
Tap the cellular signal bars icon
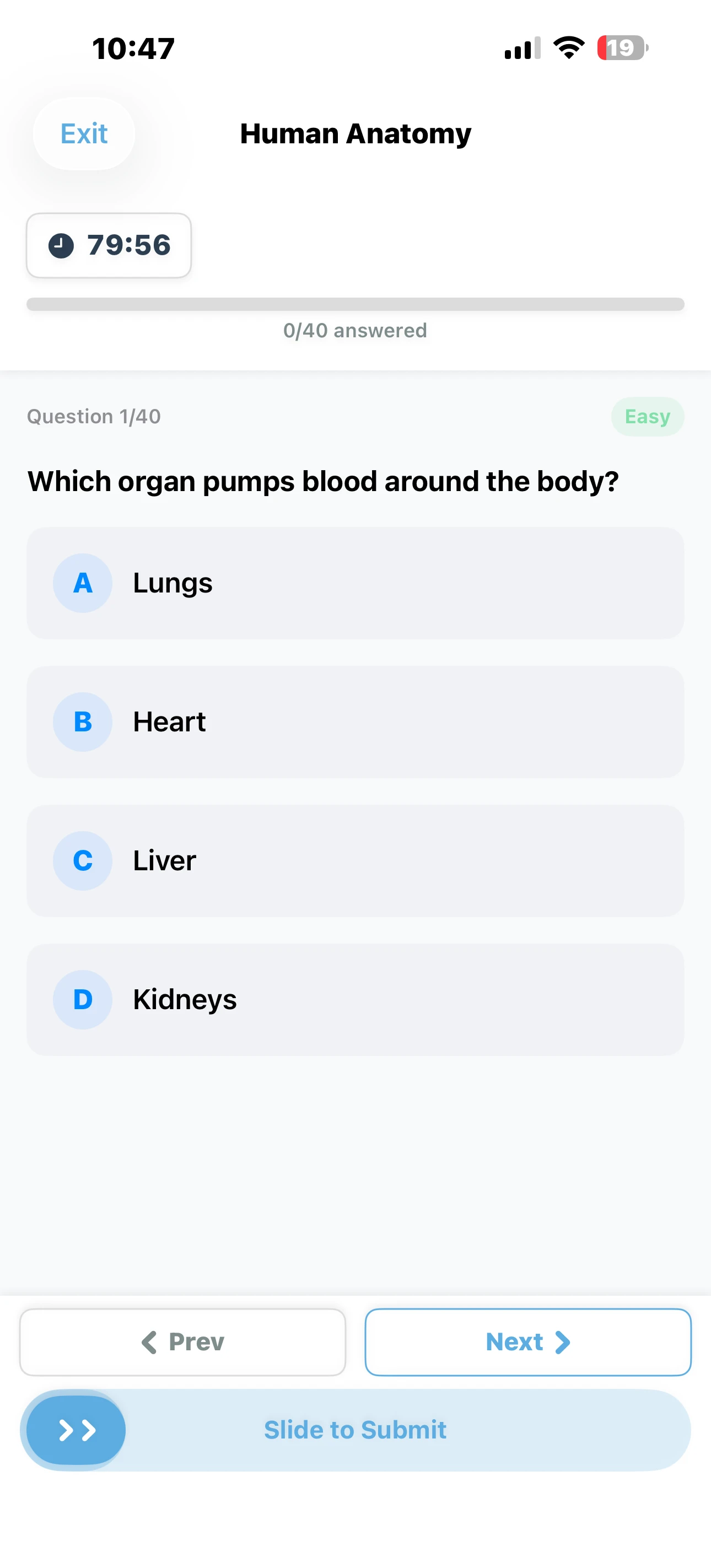522,48
